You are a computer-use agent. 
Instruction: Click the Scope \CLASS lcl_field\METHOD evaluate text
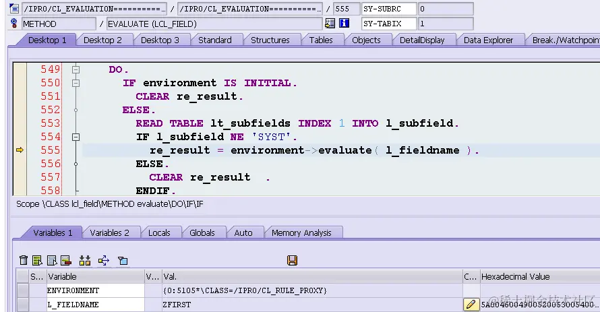coord(109,204)
